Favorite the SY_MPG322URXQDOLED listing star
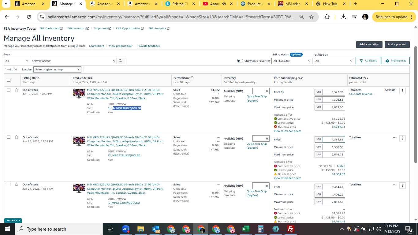The height and width of the screenshot is (235, 418). tap(17, 137)
